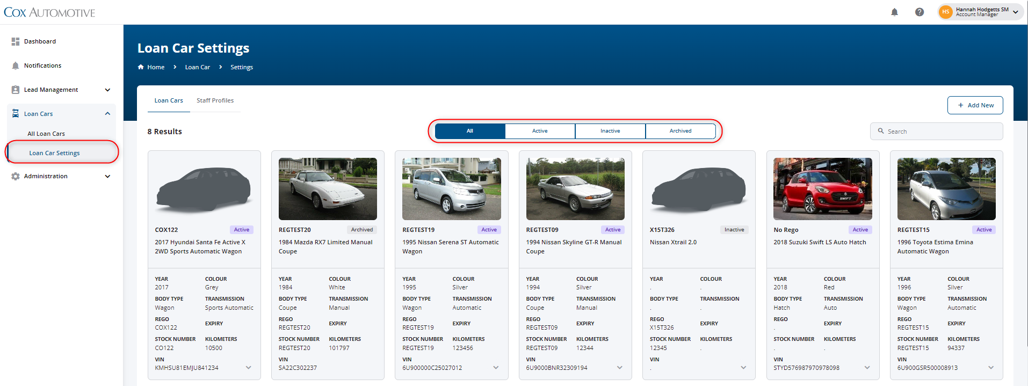Filter by Archived loan cars
Viewport: 1028px width, 386px height.
[x=680, y=131]
